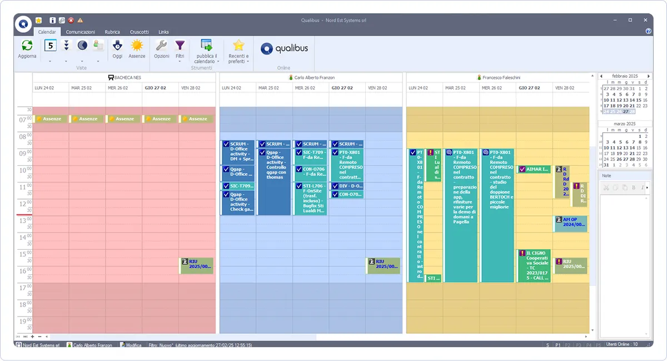The width and height of the screenshot is (667, 361).
Task: Open the Rubrica tab
Action: [112, 32]
